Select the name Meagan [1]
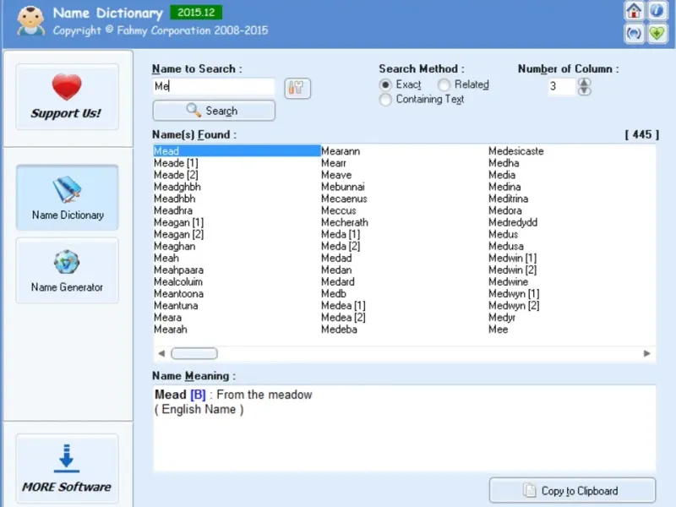This screenshot has width=676, height=507. point(178,222)
